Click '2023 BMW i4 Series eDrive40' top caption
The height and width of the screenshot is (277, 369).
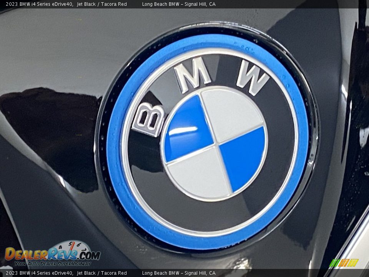pyautogui.click(x=39, y=4)
